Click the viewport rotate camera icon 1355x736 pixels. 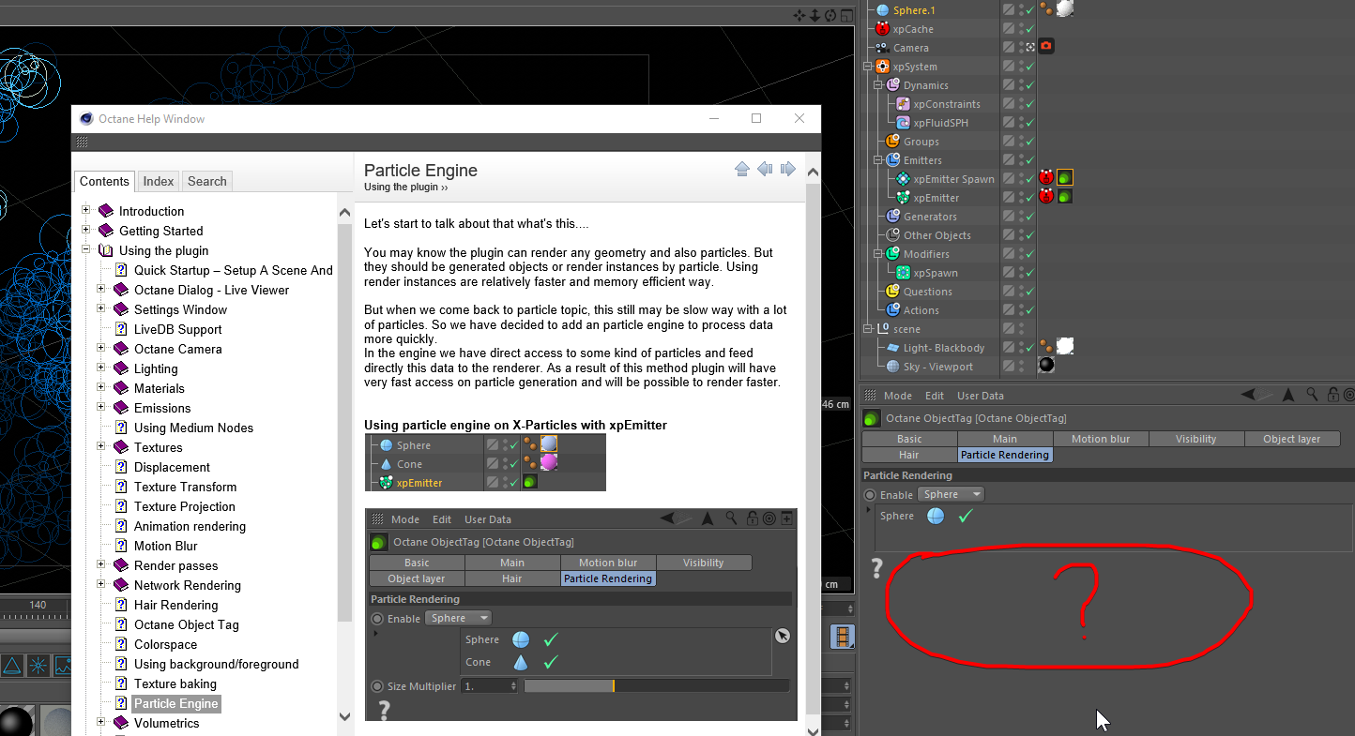[x=830, y=15]
